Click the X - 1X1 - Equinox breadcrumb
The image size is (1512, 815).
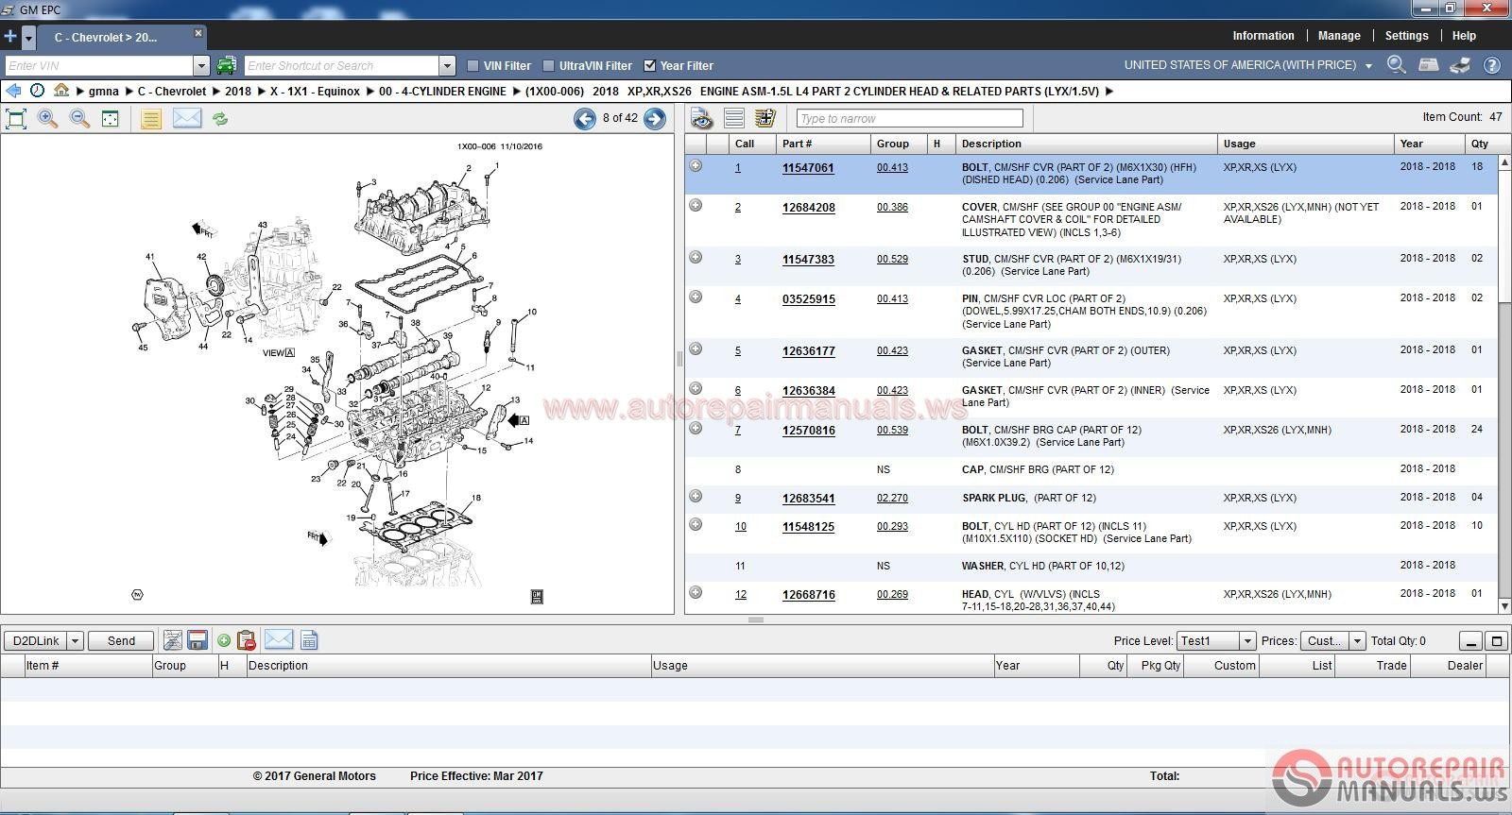(314, 92)
